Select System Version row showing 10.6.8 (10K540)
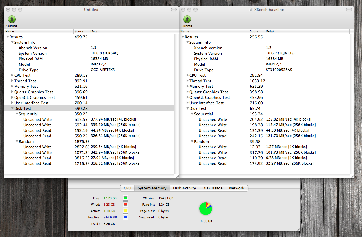Viewport: 362px width, 237px height. coord(89,53)
